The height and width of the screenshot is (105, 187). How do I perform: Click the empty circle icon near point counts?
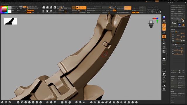point(148,12)
